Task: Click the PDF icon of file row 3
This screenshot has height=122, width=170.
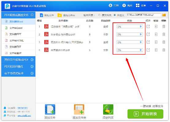Action: point(46,42)
